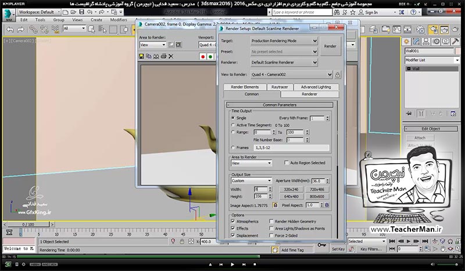Open the Rendered Frame Window toolbar icon

(444, 30)
